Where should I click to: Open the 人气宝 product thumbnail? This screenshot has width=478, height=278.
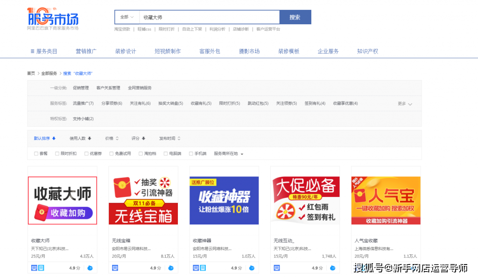[386, 200]
